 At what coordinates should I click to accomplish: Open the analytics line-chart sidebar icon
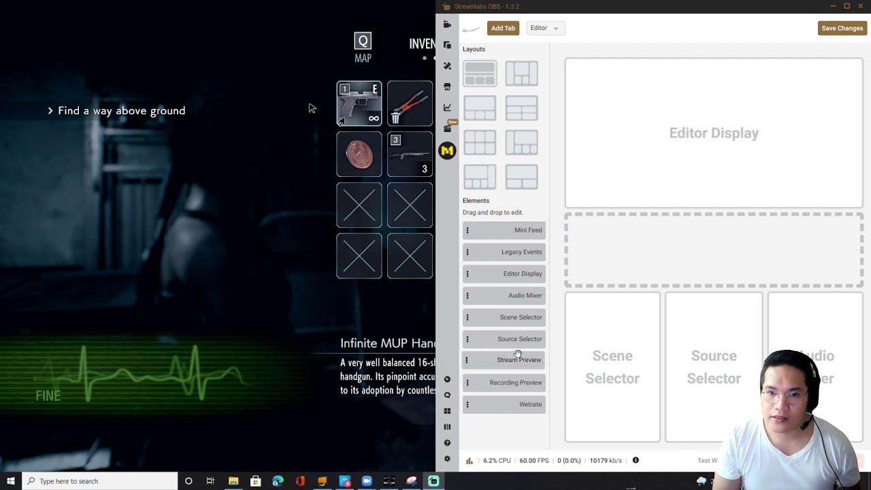tap(447, 108)
